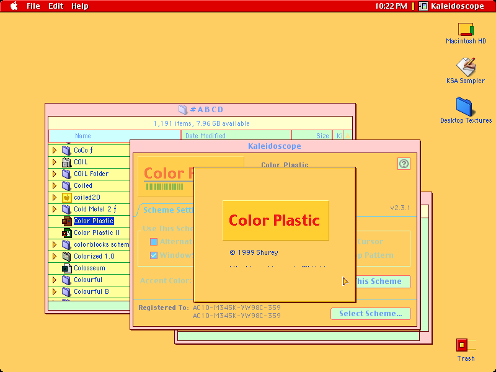Expand the coiled20 disclosure triangle

[x=55, y=197]
